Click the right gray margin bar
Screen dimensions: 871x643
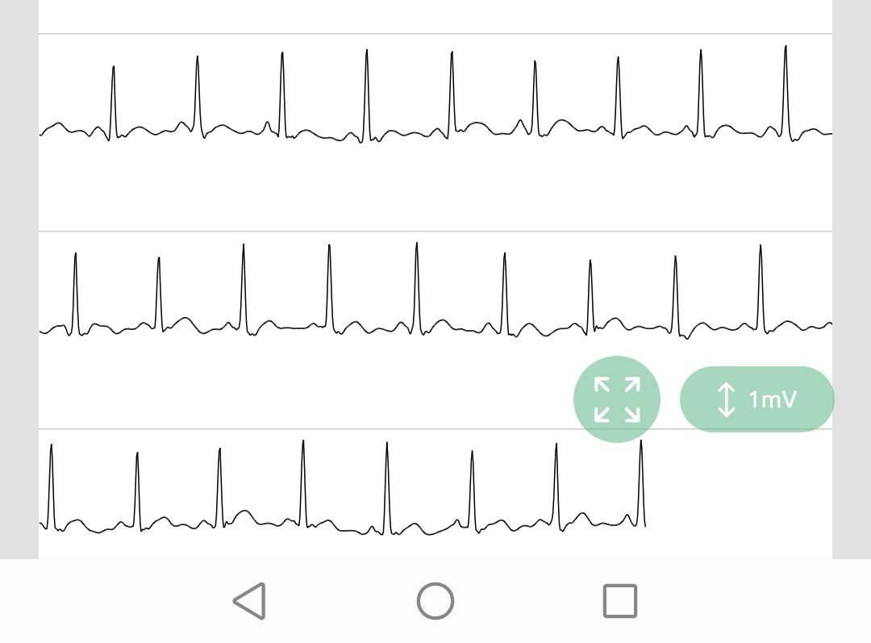coord(852,242)
